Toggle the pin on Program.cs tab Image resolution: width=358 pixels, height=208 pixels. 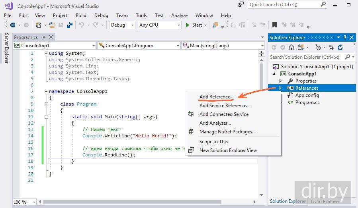tap(43, 37)
